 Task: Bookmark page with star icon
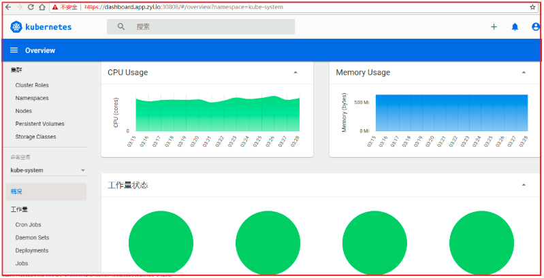click(532, 7)
